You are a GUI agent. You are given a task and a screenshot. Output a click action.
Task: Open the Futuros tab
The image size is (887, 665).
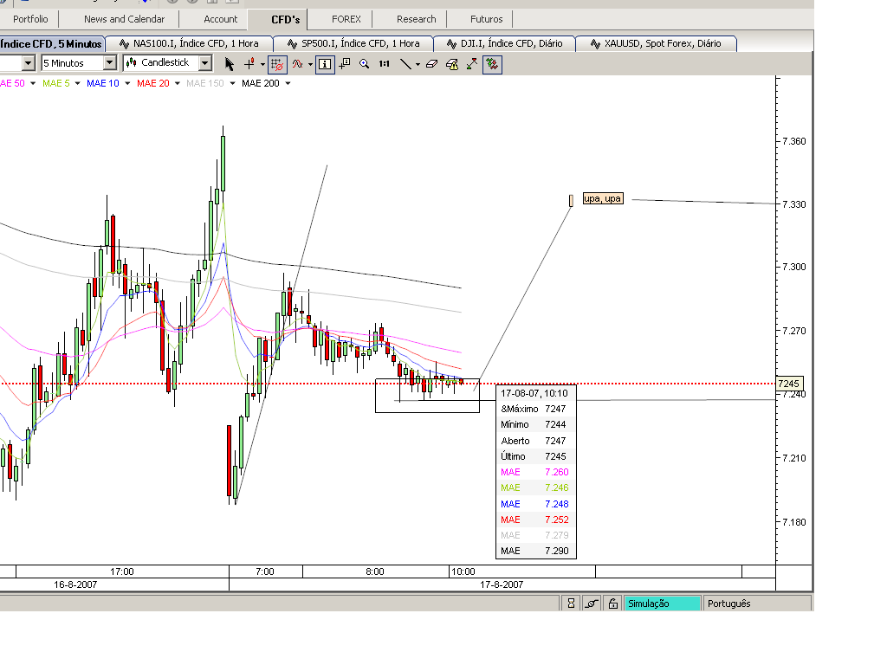487,19
